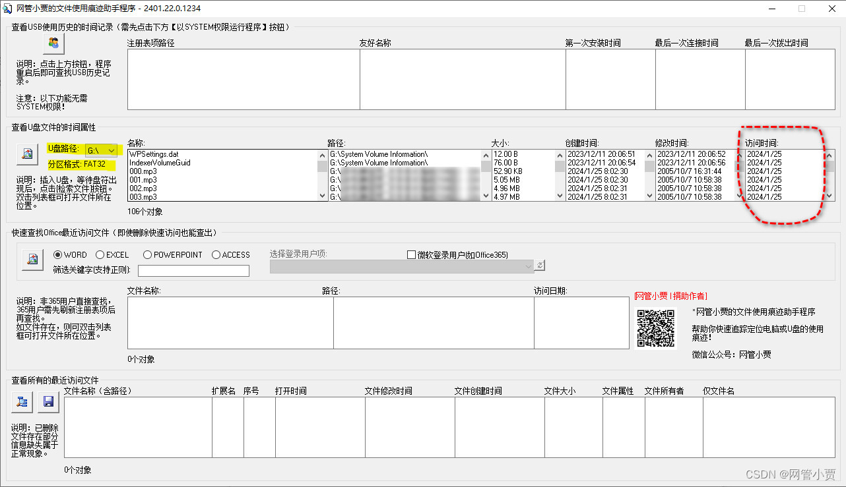This screenshot has width=846, height=487.
Task: Click the empty Office 文件名称 list box
Action: click(230, 323)
